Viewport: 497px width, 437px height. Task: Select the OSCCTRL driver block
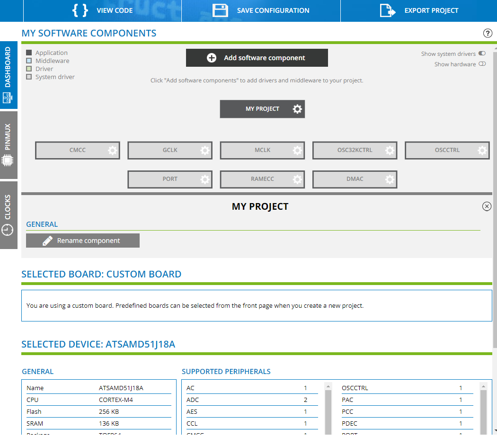[x=447, y=150]
